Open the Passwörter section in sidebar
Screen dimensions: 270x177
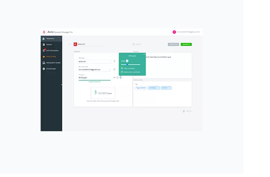(50, 38)
